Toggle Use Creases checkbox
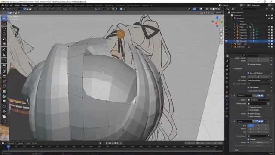Image resolution: width=275 pixels, height=155 pixels. click(248, 87)
